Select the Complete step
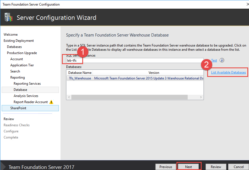This screenshot has width=249, height=170. coord(11,137)
